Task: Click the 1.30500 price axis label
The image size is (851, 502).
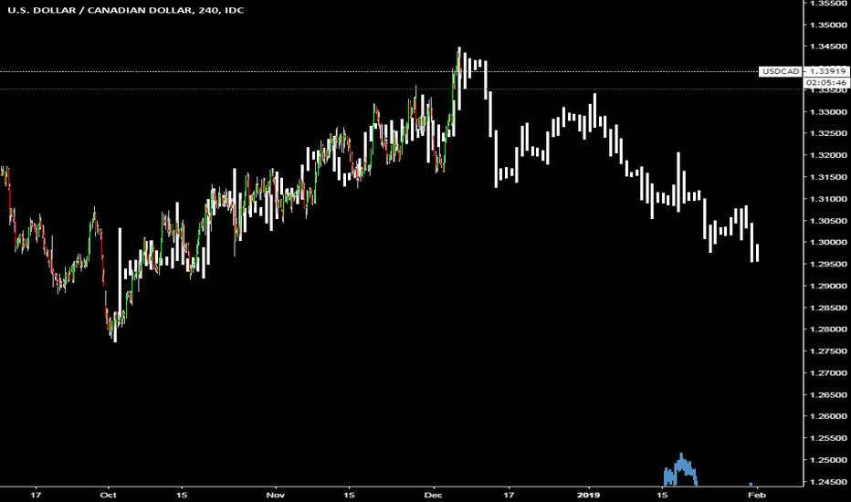Action: 828,221
